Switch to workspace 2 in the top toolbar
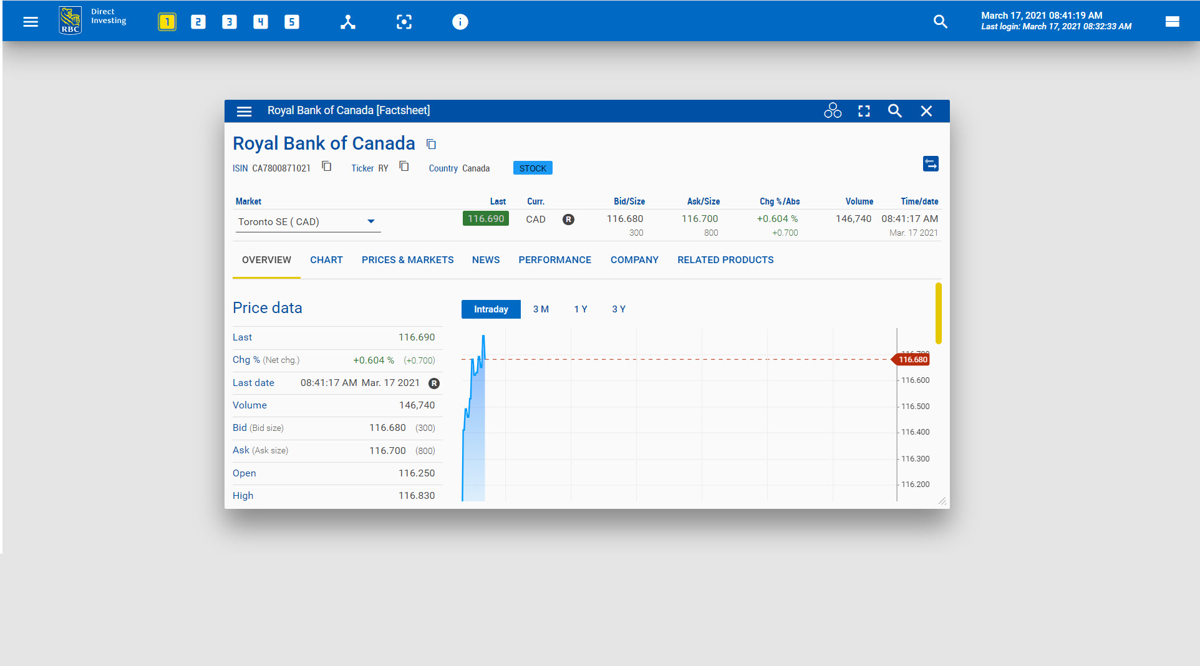This screenshot has width=1200, height=666. coord(198,21)
